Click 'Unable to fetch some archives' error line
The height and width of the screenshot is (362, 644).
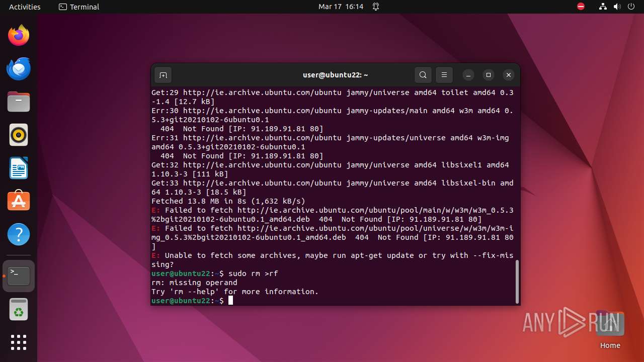click(x=333, y=260)
